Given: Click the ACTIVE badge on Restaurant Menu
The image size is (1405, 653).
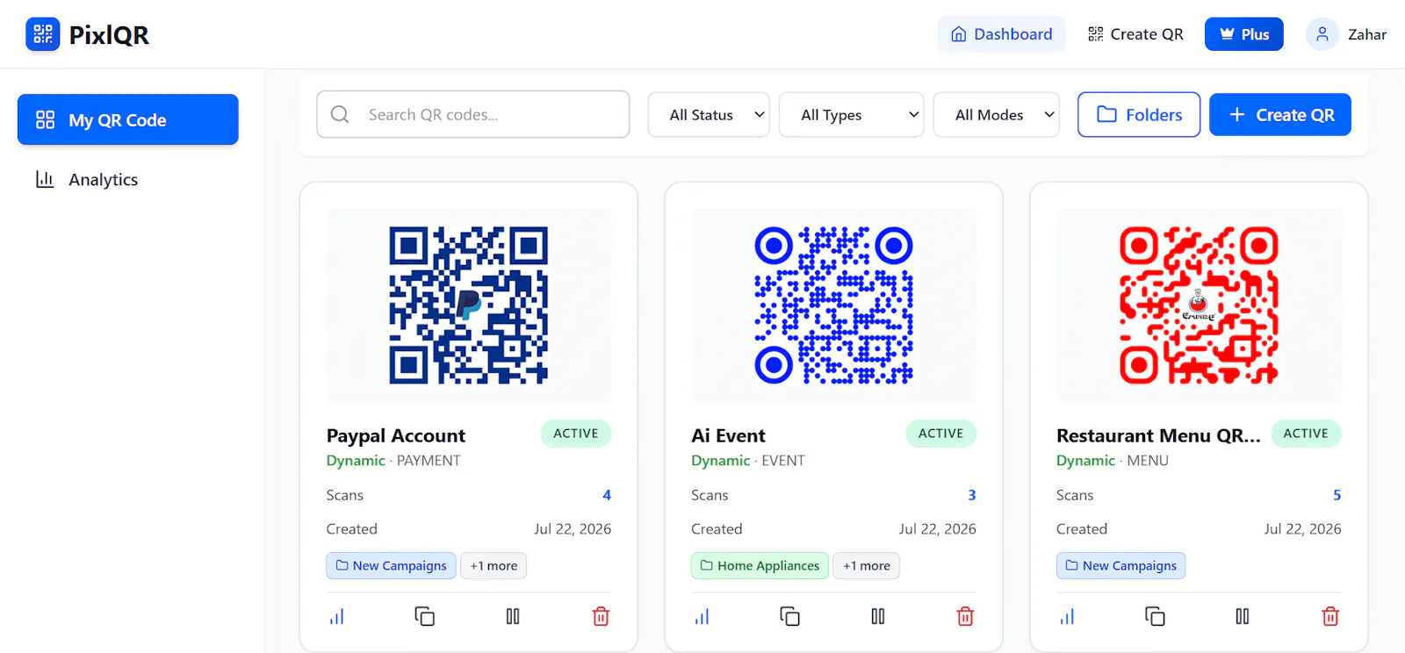Looking at the screenshot, I should (1306, 434).
